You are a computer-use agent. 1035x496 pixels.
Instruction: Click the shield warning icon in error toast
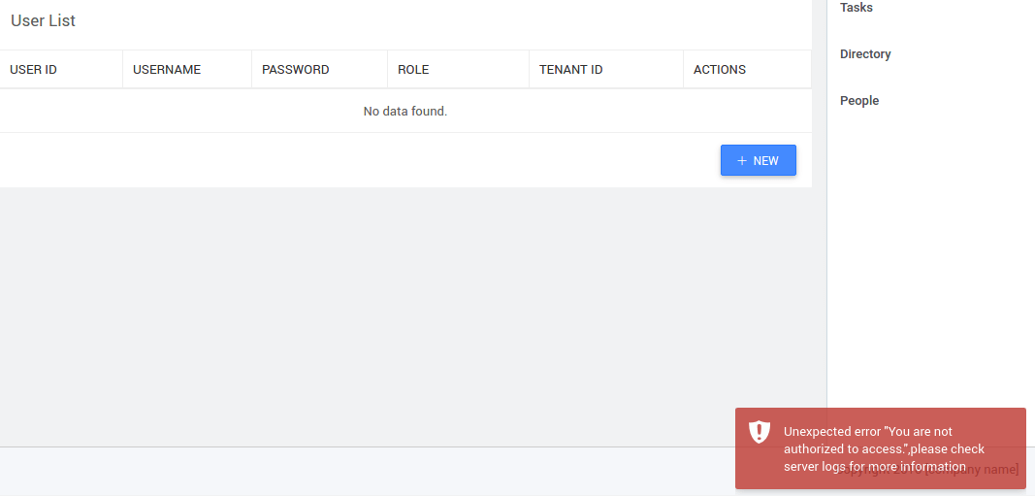click(x=760, y=433)
